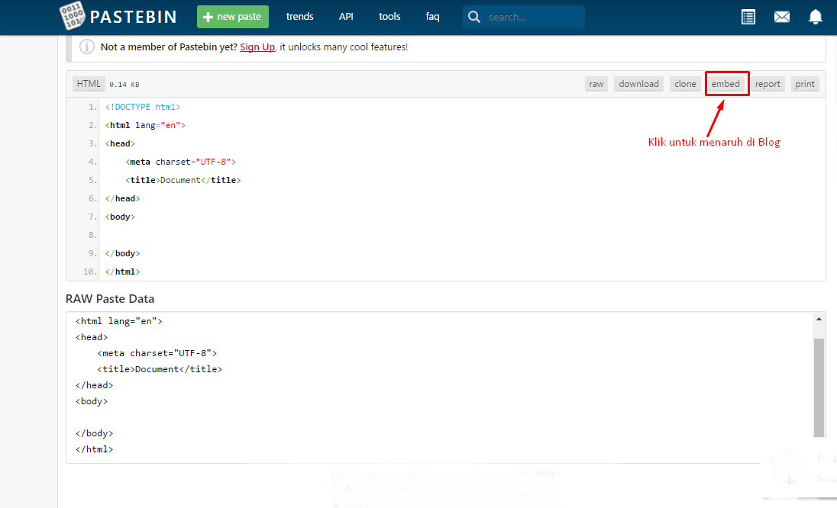View the raw paste
Image resolution: width=837 pixels, height=508 pixels.
pyautogui.click(x=596, y=83)
